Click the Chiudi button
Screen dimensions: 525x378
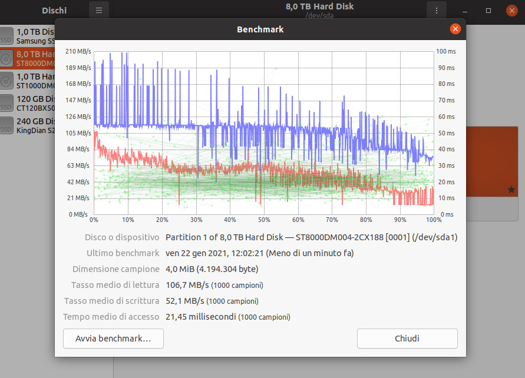click(407, 339)
